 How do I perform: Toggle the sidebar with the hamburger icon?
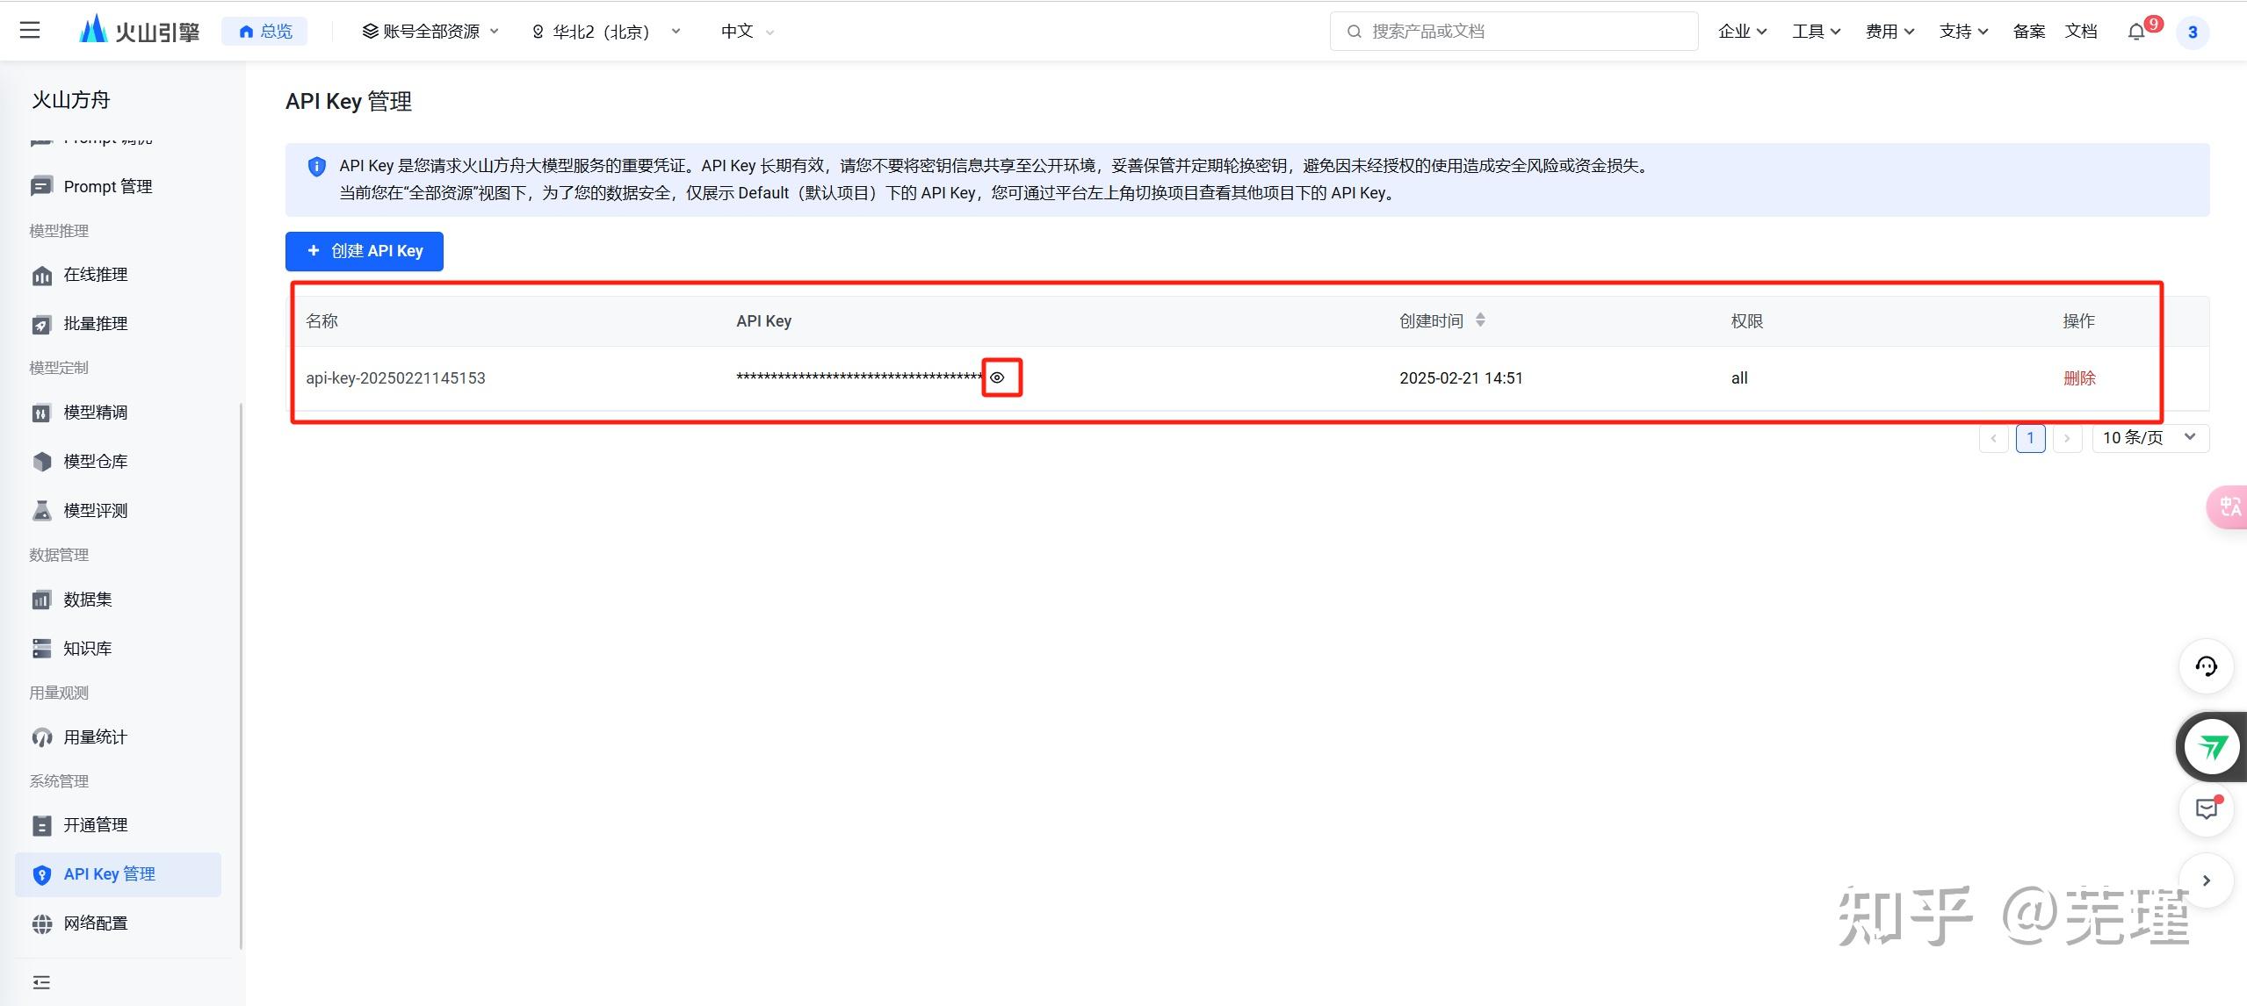point(29,29)
